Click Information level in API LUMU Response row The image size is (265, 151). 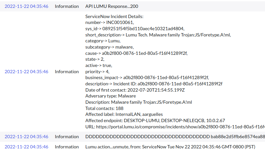click(67, 6)
